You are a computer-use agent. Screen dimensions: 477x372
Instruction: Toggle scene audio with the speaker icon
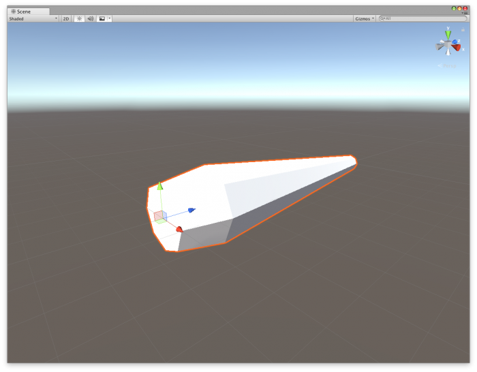click(90, 19)
